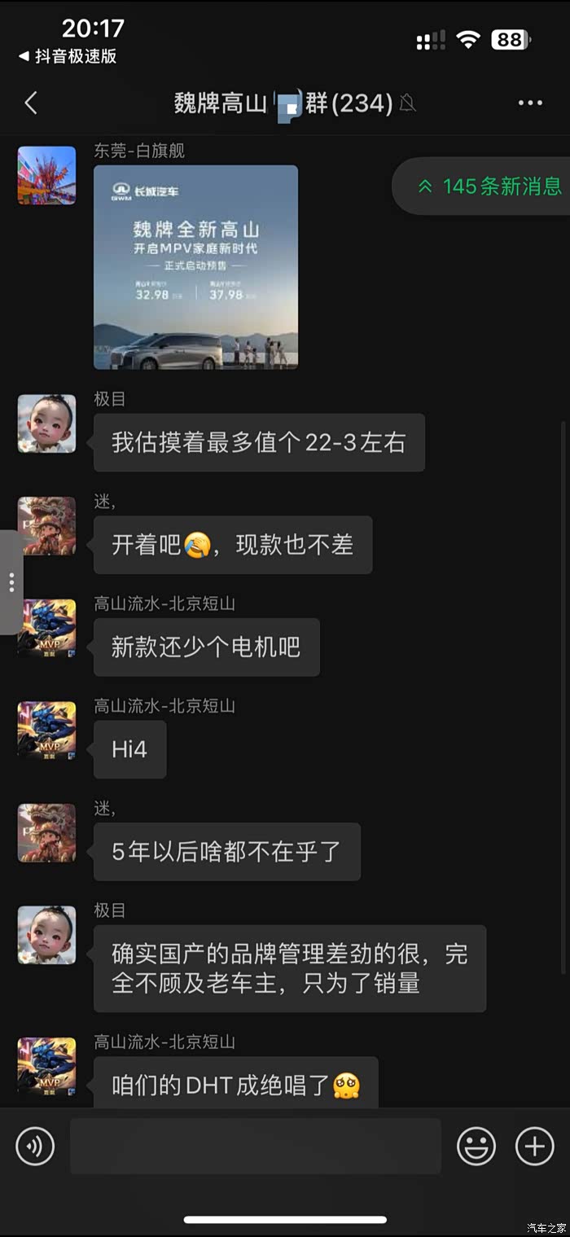
Task: Tap inside the message text input box
Action: click(x=256, y=1146)
